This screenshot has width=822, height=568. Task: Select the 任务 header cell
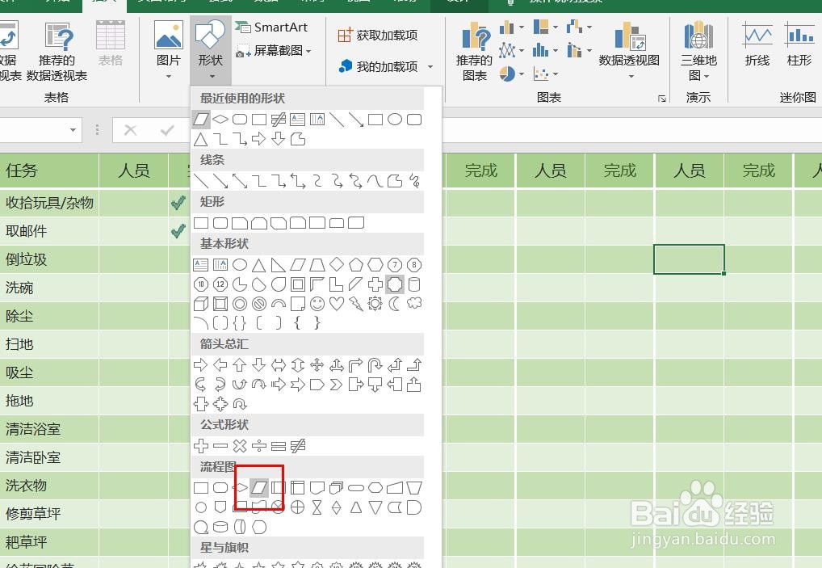click(x=49, y=170)
